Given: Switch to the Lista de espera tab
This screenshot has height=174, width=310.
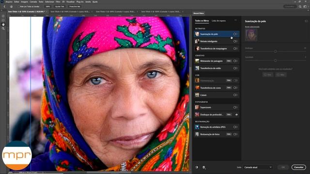Looking at the screenshot, I should (x=218, y=21).
